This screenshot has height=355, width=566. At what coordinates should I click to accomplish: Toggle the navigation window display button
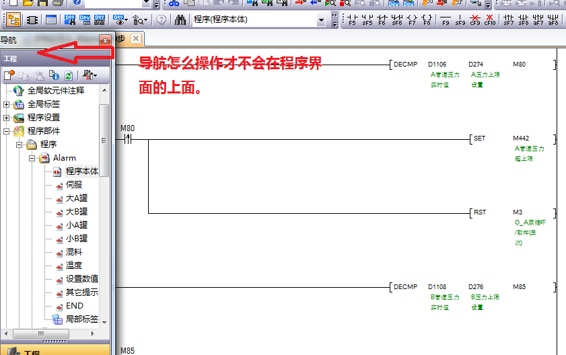tap(13, 19)
